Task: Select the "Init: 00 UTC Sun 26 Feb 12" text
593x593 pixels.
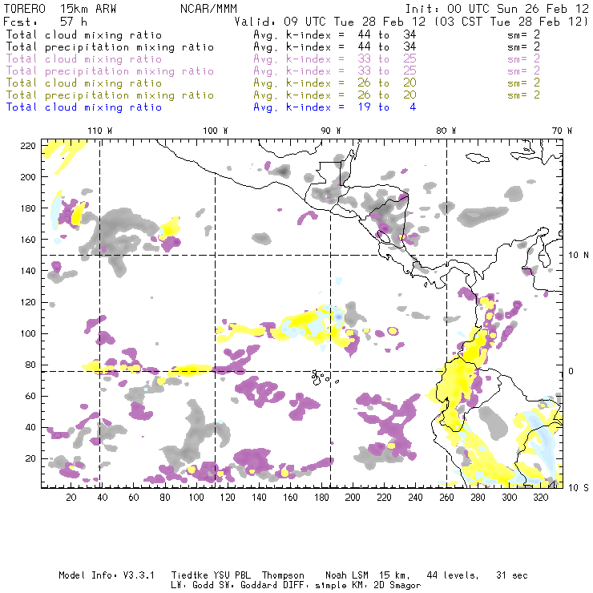Action: [x=497, y=9]
